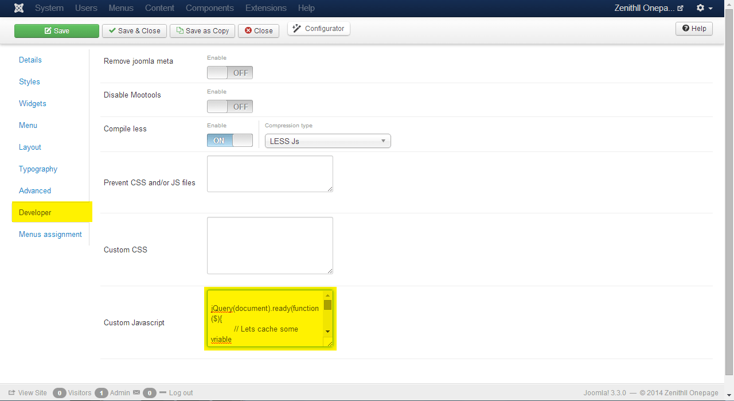734x401 pixels.
Task: Click the green Save button
Action: click(57, 31)
